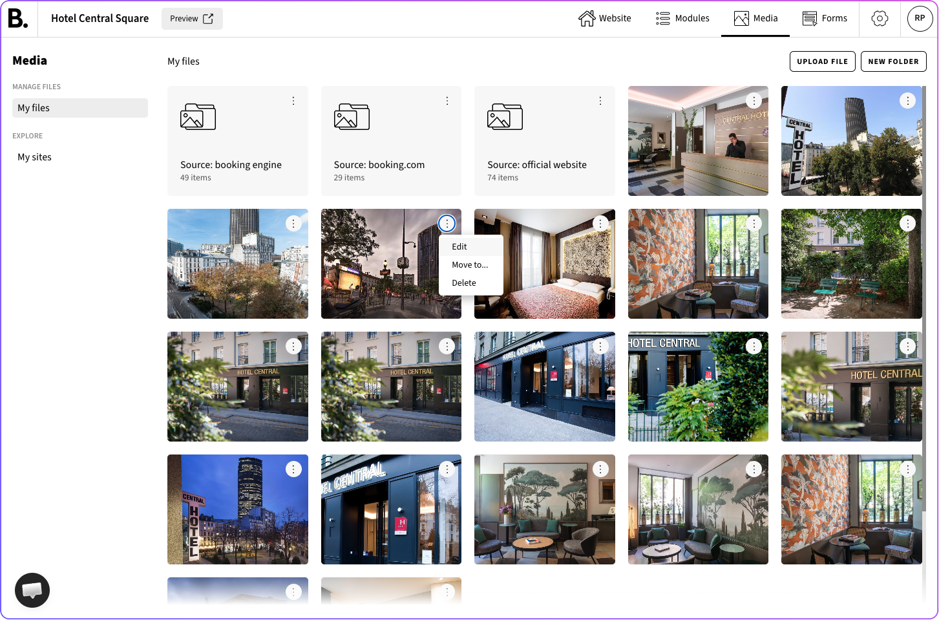Select the lounge with tree mural thumbnail
Viewport: 939px width, 620px height.
pyautogui.click(x=545, y=509)
